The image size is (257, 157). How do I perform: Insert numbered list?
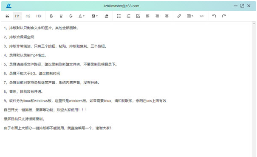(128, 16)
